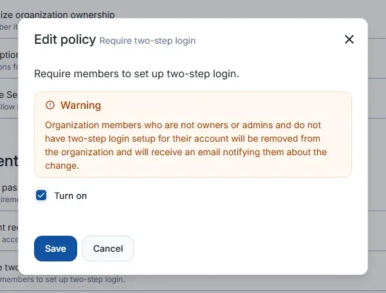386x293 pixels.
Task: Uncheck the Turn on checkbox
Action: 41,195
